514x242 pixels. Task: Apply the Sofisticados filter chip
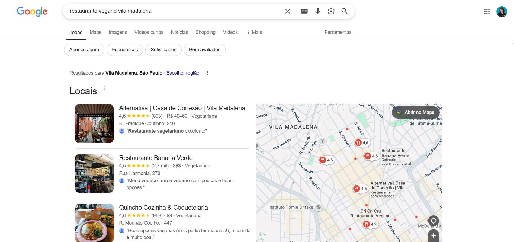(163, 50)
